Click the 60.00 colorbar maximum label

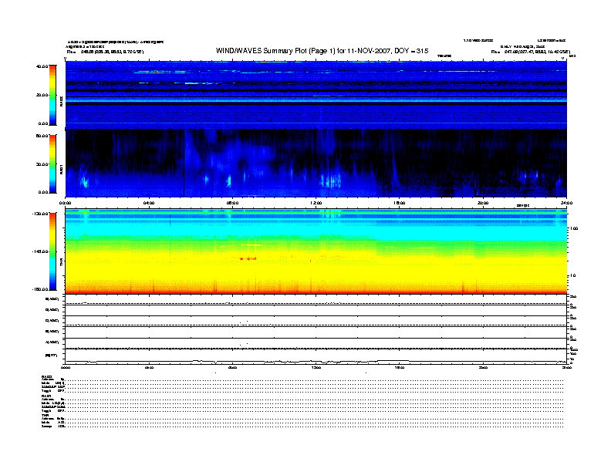click(x=42, y=136)
